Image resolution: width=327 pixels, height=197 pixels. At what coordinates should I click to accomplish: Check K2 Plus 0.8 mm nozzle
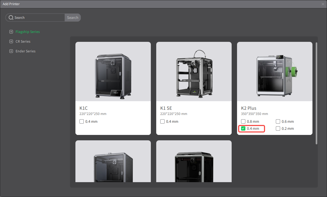[243, 122]
